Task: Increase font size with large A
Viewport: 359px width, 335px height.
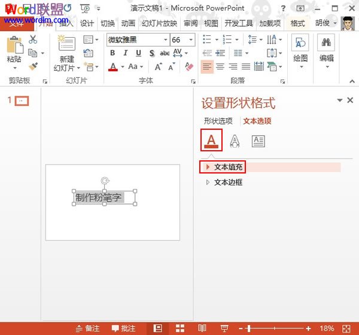Action: (158, 67)
